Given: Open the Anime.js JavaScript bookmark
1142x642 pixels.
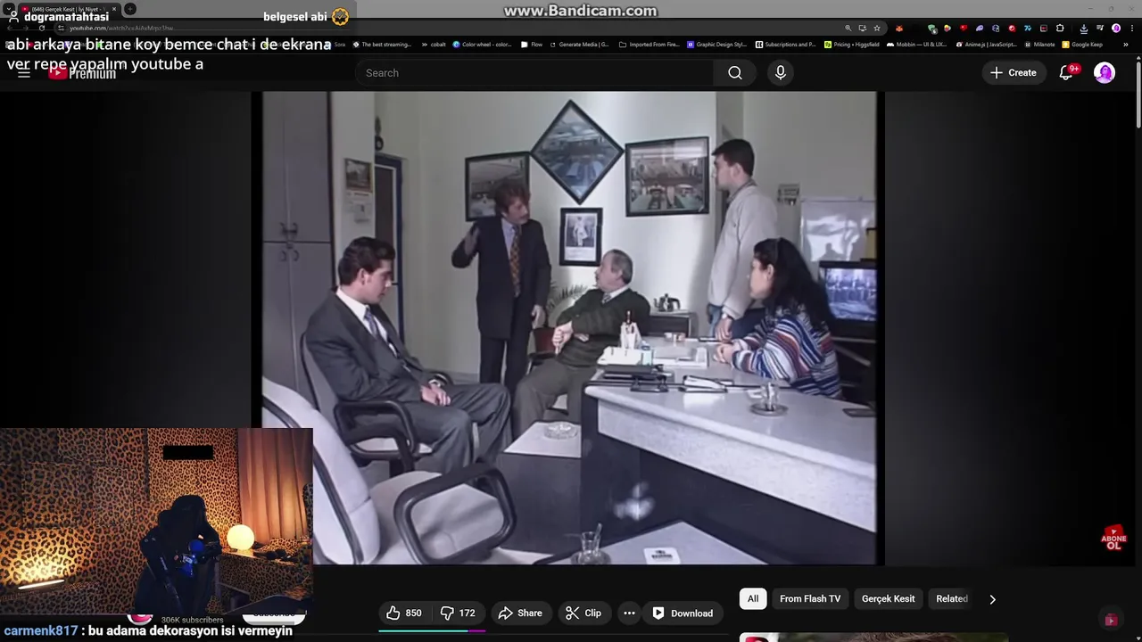Looking at the screenshot, I should 986,44.
